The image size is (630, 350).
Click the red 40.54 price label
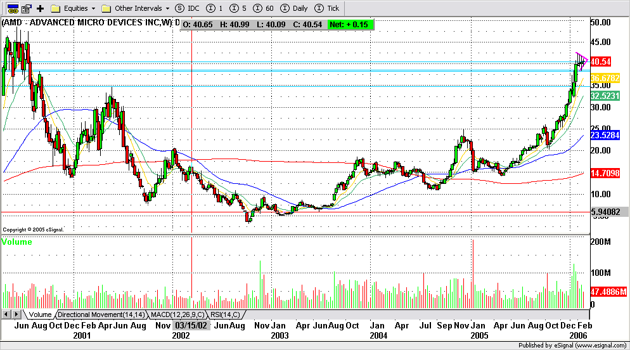click(601, 62)
